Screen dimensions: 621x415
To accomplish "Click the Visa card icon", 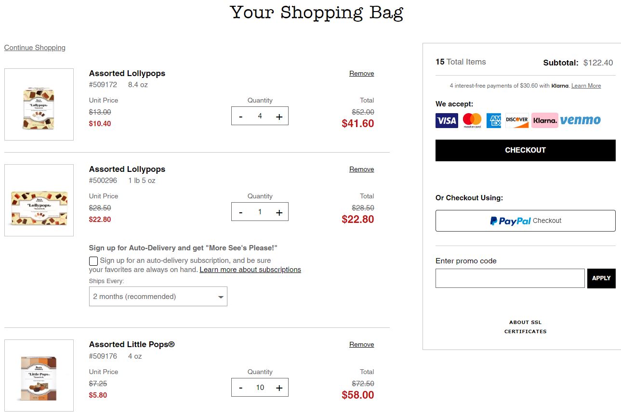I will point(447,120).
